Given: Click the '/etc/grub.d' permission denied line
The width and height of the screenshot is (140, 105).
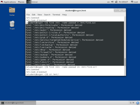Looking at the screenshot, I should click(49, 38).
